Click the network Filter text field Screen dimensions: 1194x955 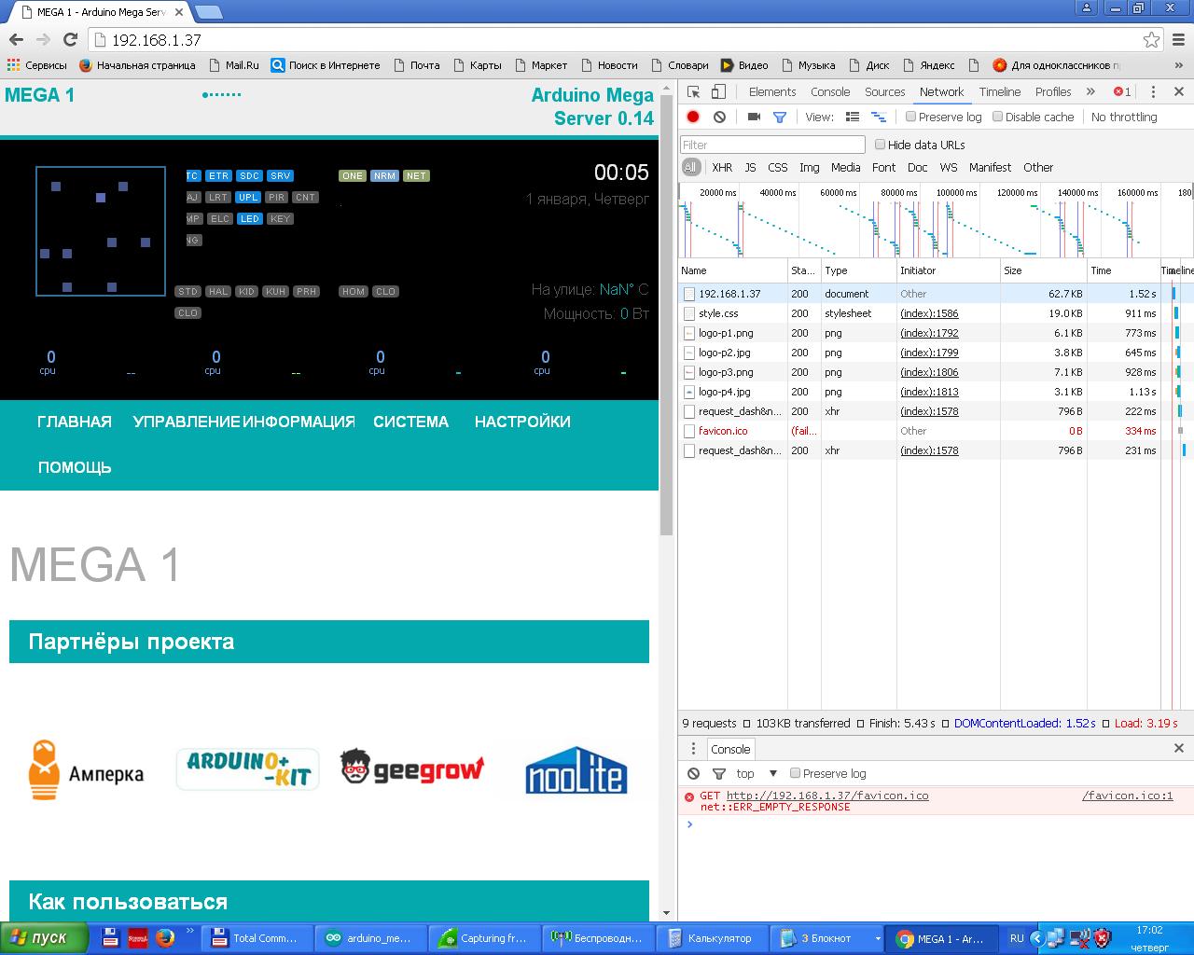click(772, 145)
